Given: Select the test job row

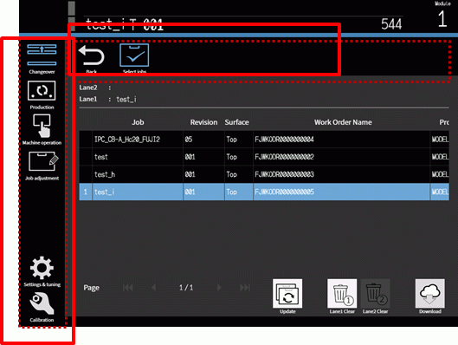Looking at the screenshot, I should (x=264, y=157).
